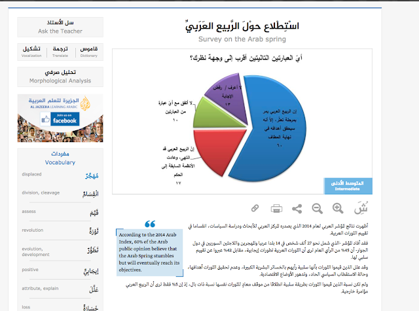Select vocabulary word 'attribute, explain'
The width and height of the screenshot is (419, 311).
coord(40,288)
